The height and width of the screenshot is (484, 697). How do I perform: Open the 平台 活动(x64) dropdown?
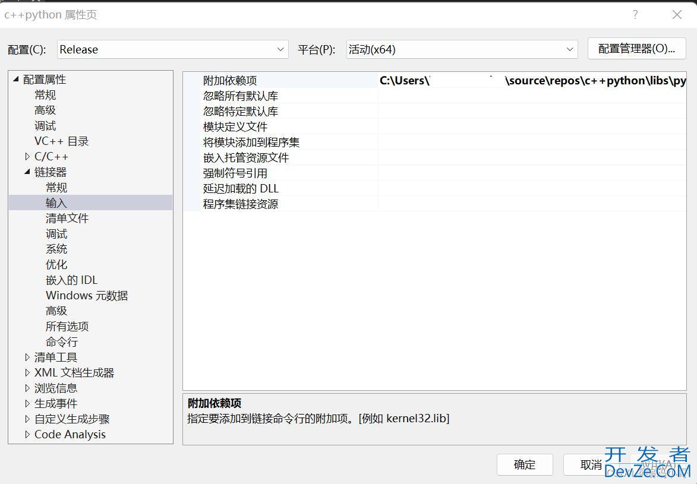coord(462,49)
